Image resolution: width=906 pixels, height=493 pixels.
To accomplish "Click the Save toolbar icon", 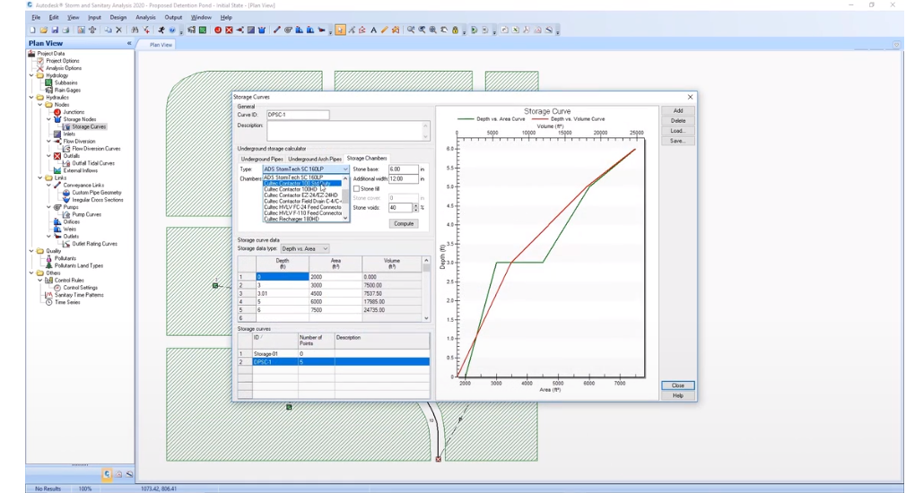I will point(55,30).
